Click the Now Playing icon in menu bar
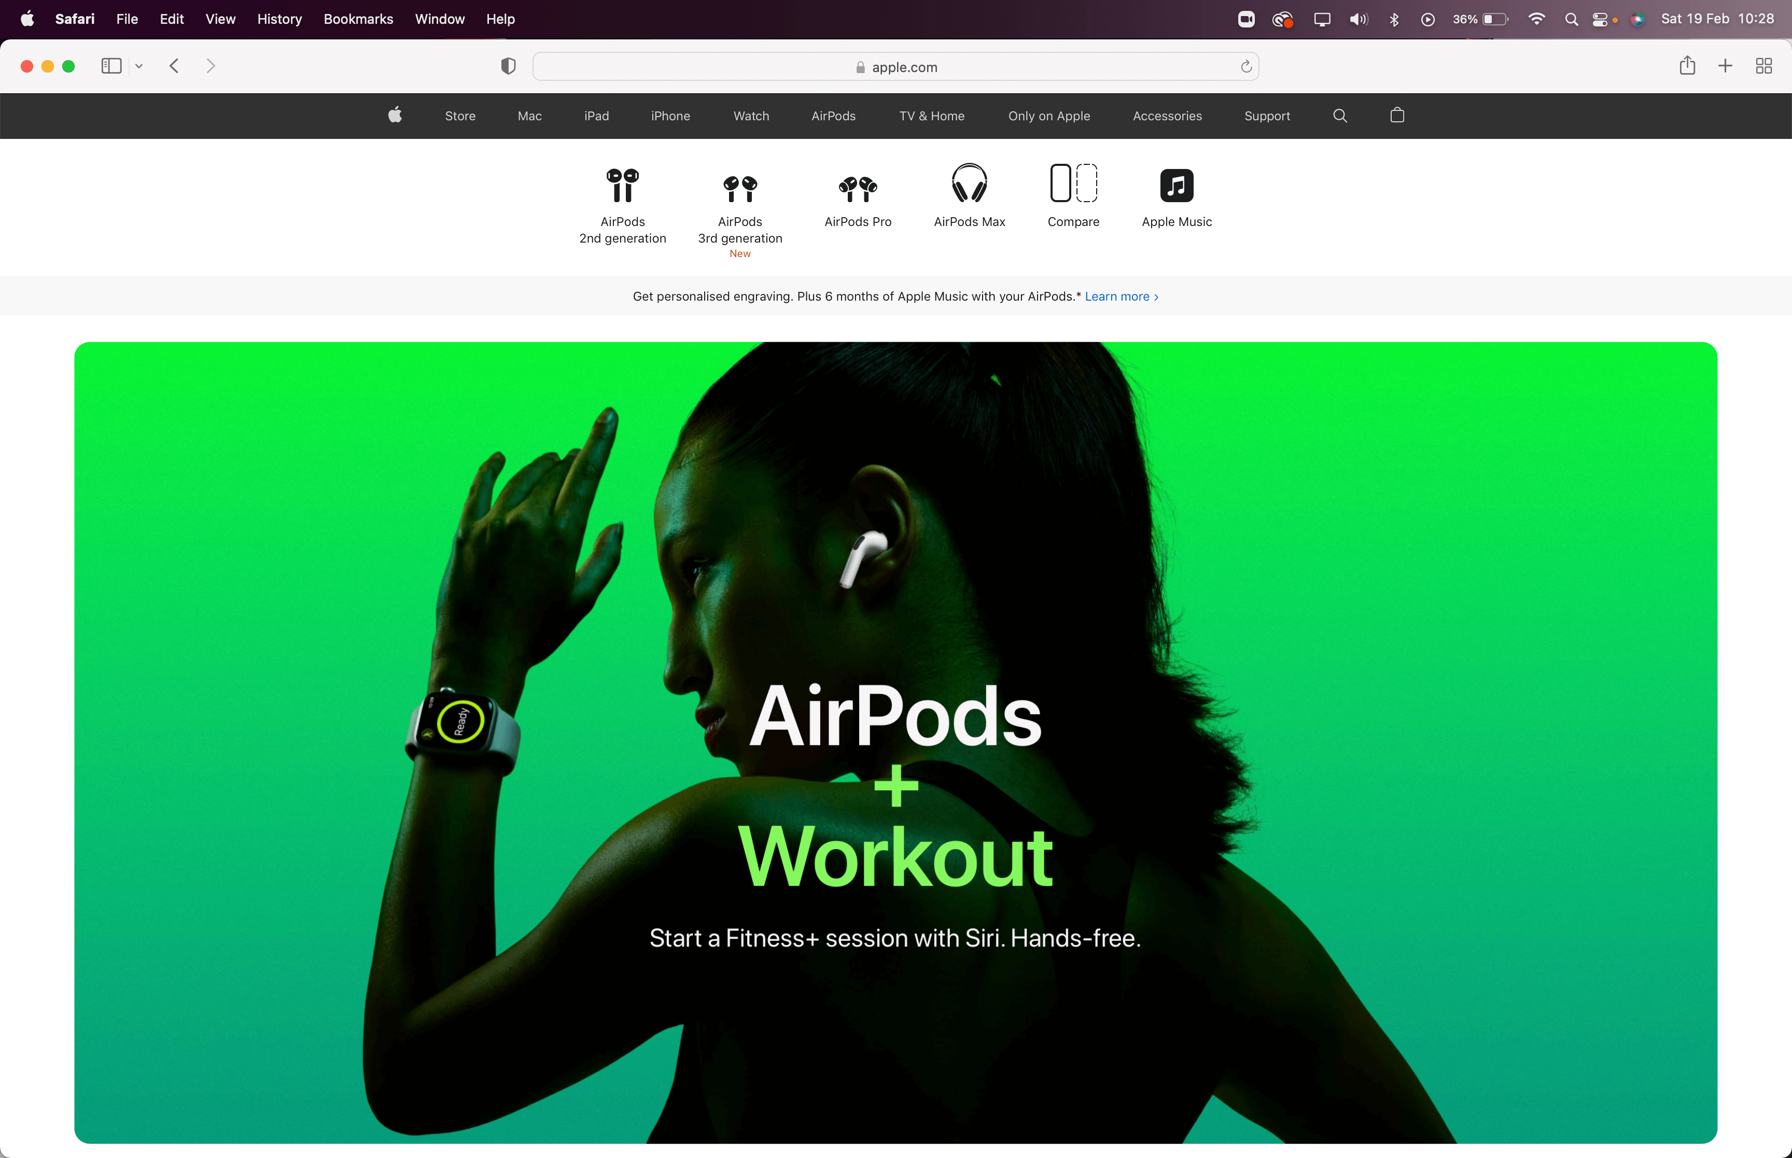 [x=1428, y=20]
